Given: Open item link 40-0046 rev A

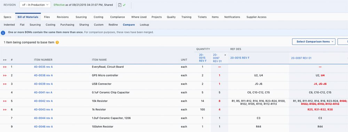Looking at the screenshot, I should tap(43, 127).
